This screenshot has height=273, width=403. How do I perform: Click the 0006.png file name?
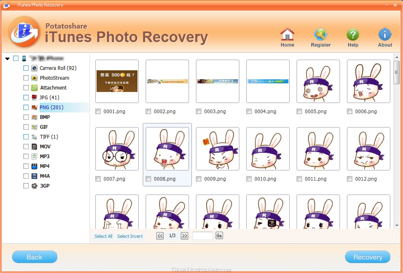(366, 112)
